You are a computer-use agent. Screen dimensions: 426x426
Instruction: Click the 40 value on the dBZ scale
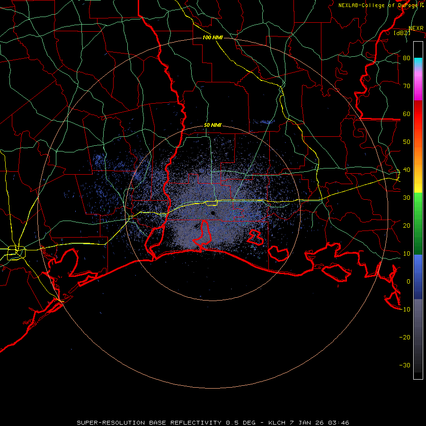(x=407, y=170)
